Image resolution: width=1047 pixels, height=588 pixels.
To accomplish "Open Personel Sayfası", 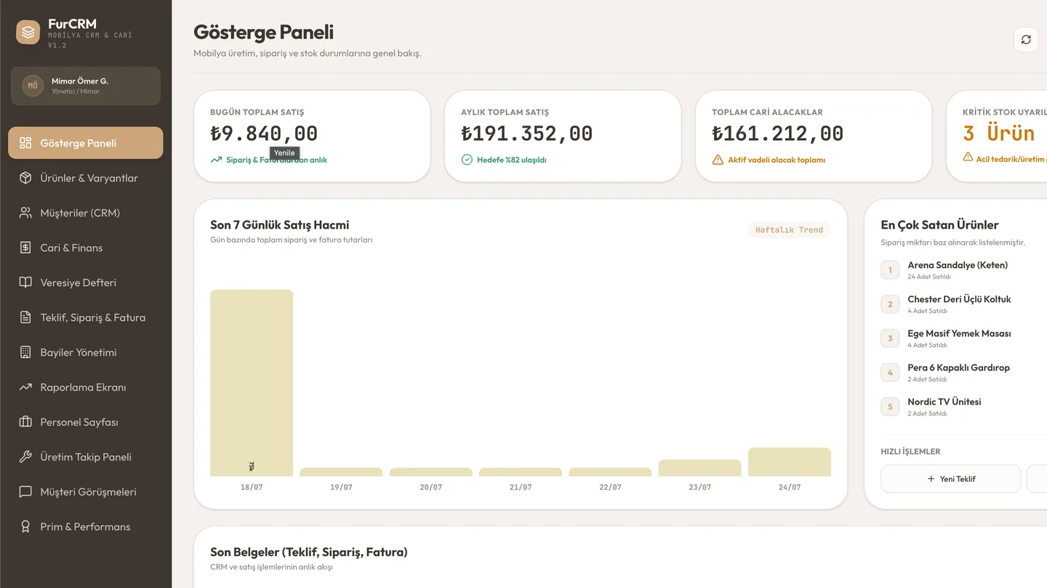I will click(x=86, y=422).
